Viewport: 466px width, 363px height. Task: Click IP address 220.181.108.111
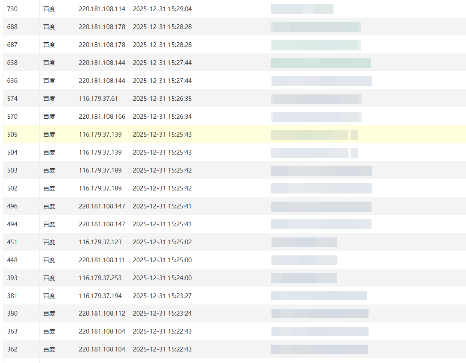coord(102,260)
